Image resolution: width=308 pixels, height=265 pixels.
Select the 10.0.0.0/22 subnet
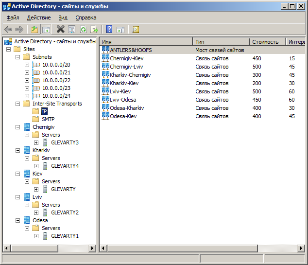[56, 80]
